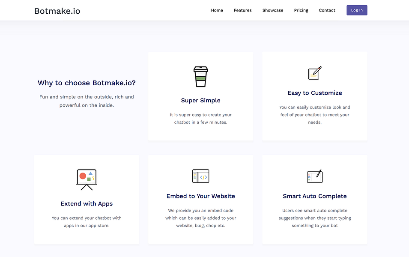Select the Embed to Your Website heading
The image size is (409, 257).
(x=200, y=196)
